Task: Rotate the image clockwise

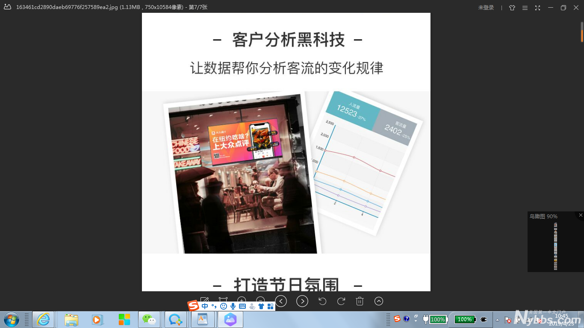Action: 341,301
